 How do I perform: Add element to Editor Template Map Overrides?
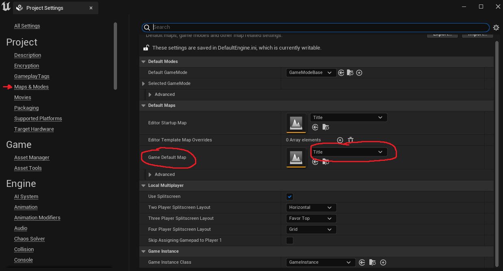pos(340,140)
